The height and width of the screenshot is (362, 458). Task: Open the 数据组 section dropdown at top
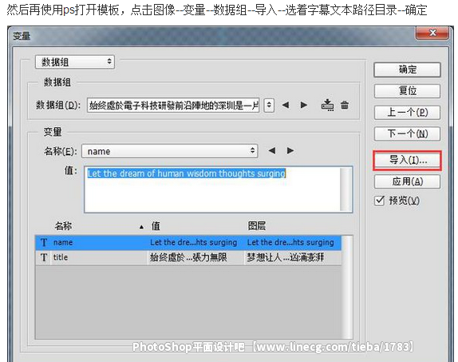[x=75, y=62]
